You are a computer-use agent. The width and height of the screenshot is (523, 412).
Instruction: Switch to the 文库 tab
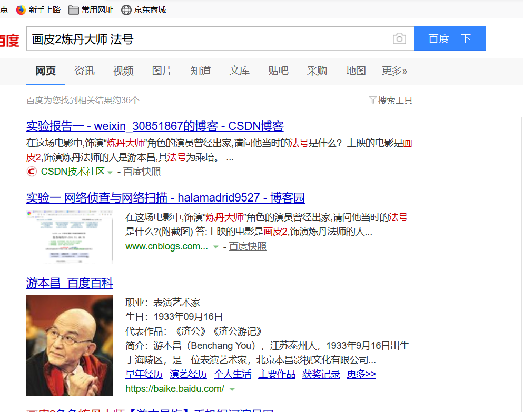pyautogui.click(x=239, y=71)
